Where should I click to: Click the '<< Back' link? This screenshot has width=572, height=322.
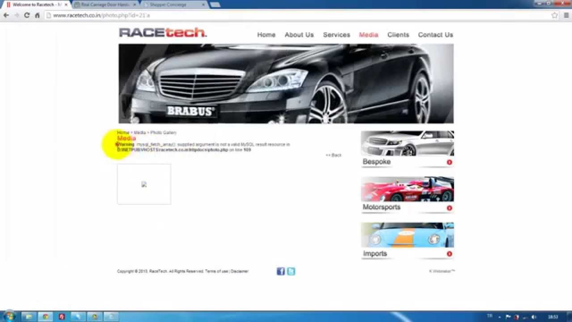tap(334, 155)
